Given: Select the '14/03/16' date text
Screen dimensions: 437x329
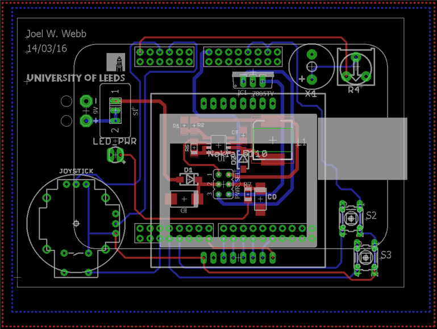Looking at the screenshot, I should coord(47,48).
